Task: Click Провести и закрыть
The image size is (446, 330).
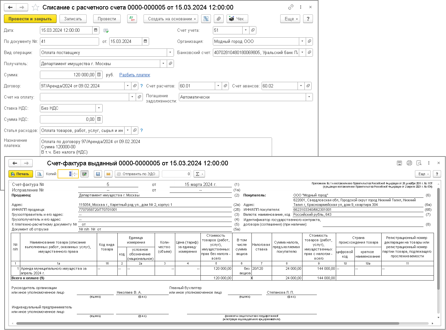Action: pyautogui.click(x=30, y=19)
